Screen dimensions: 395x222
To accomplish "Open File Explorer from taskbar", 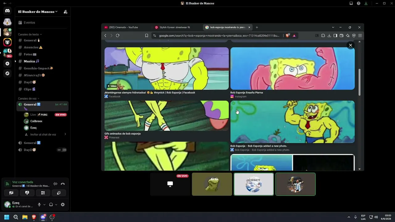I will (x=25, y=217).
